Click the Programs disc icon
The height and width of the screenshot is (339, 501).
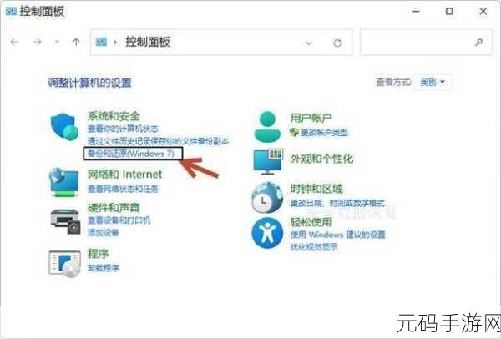coord(64,263)
